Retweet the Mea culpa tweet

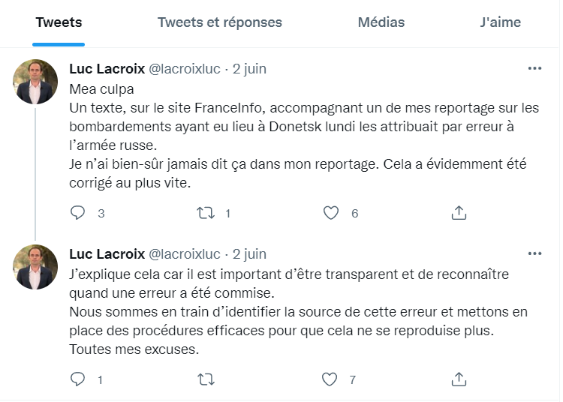pyautogui.click(x=205, y=213)
